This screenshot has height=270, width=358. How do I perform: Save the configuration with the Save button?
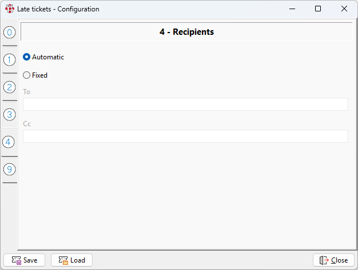24,260
